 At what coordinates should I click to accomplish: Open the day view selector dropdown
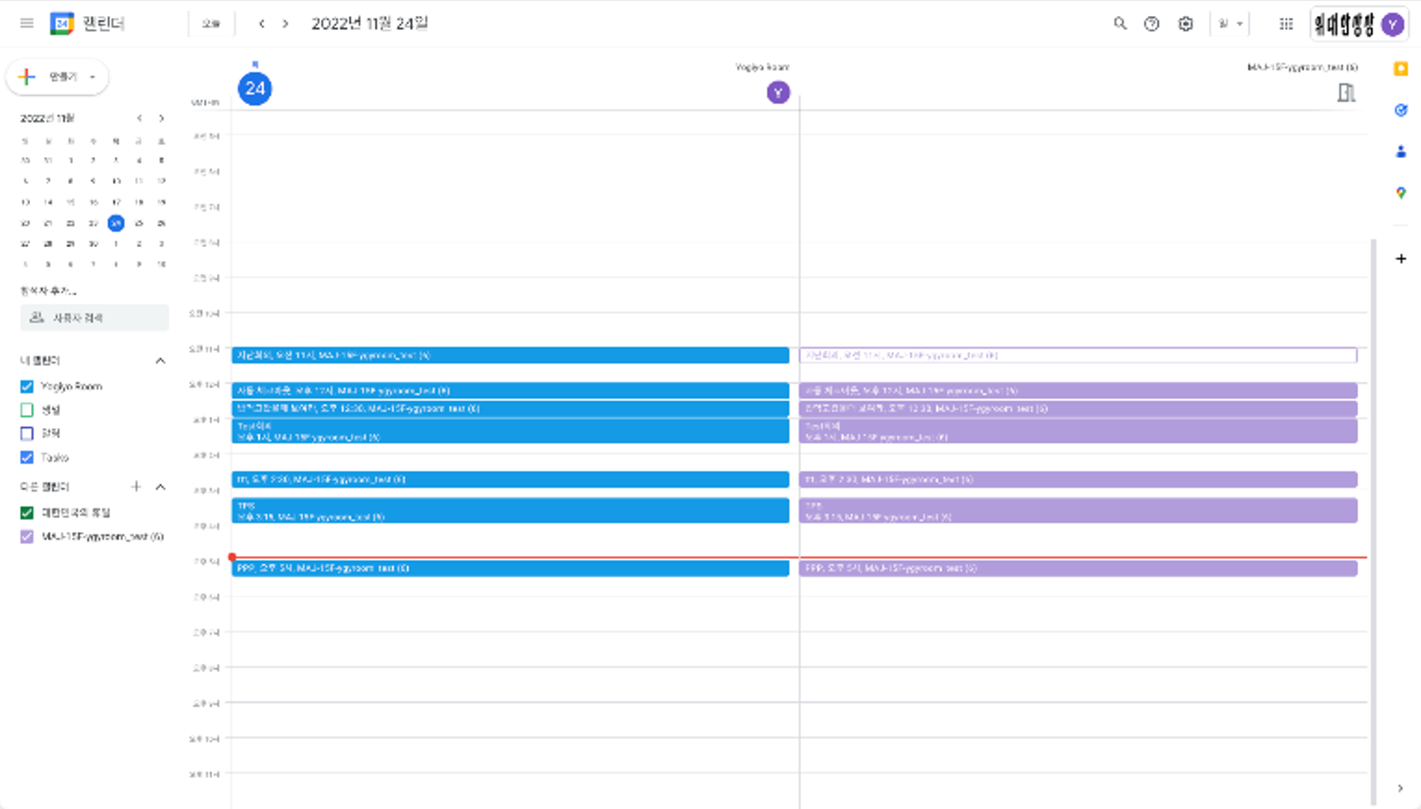(1230, 24)
